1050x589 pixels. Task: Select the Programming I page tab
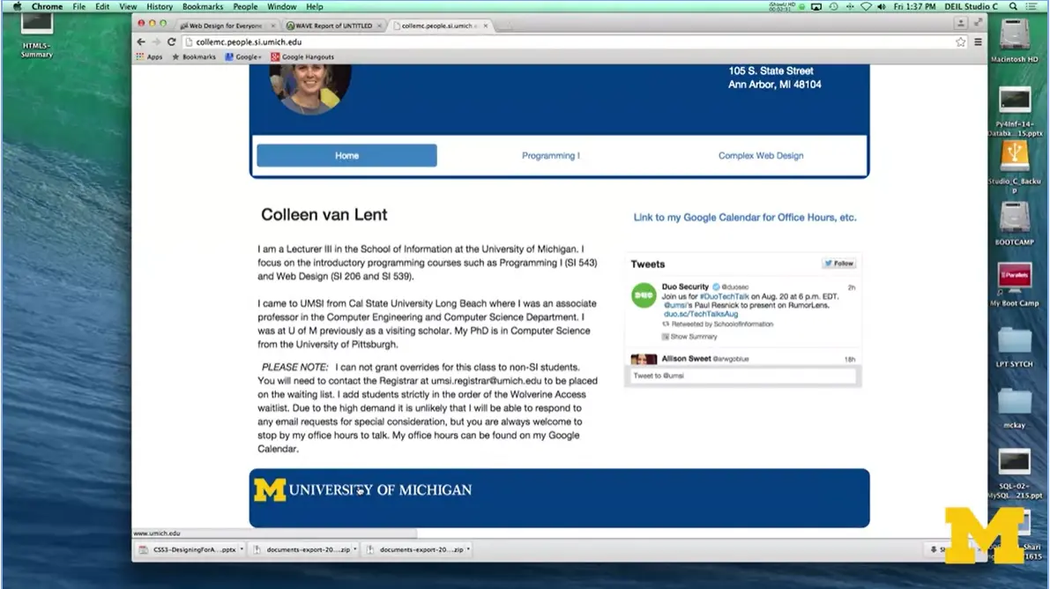[x=550, y=155]
